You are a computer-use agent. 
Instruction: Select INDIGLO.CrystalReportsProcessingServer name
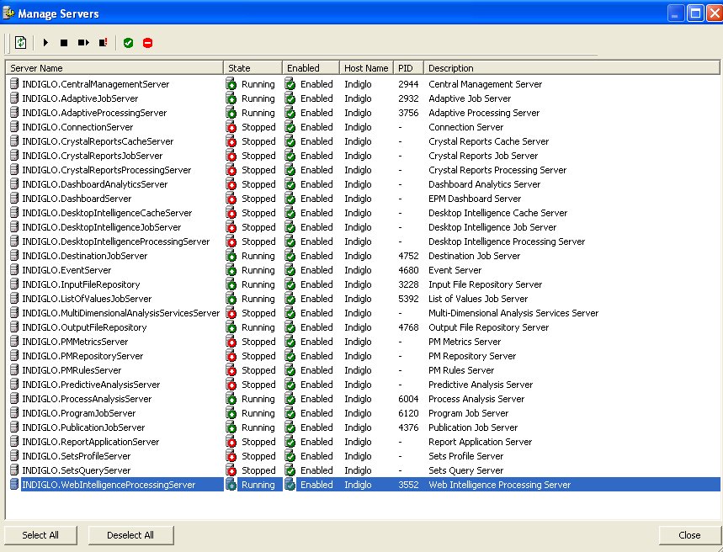point(107,170)
